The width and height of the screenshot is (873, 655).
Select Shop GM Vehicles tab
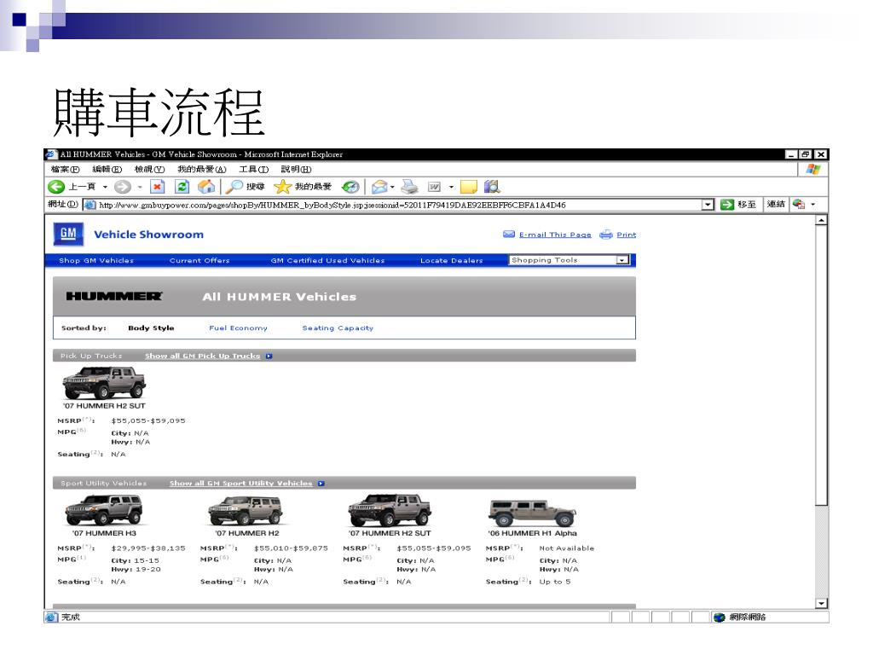tap(96, 260)
